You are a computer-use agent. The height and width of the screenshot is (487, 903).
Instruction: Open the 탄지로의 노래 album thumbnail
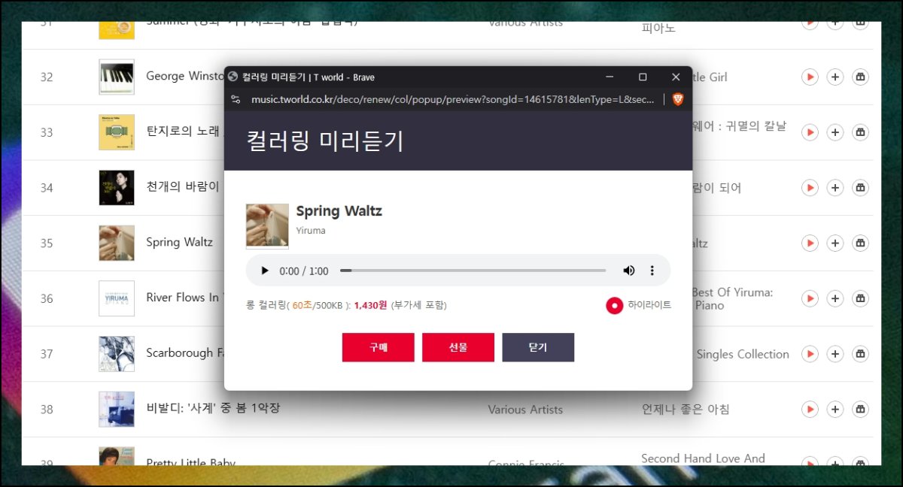click(x=117, y=132)
